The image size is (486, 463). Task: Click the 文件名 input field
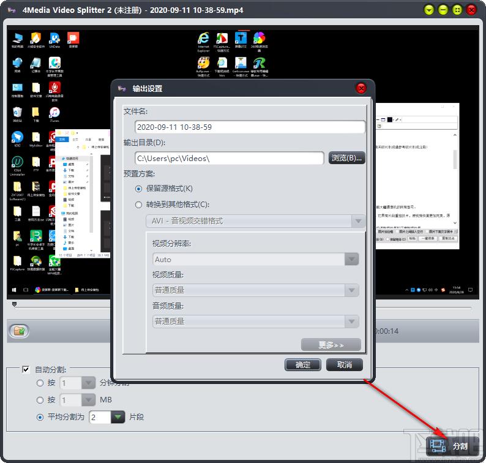coord(250,127)
